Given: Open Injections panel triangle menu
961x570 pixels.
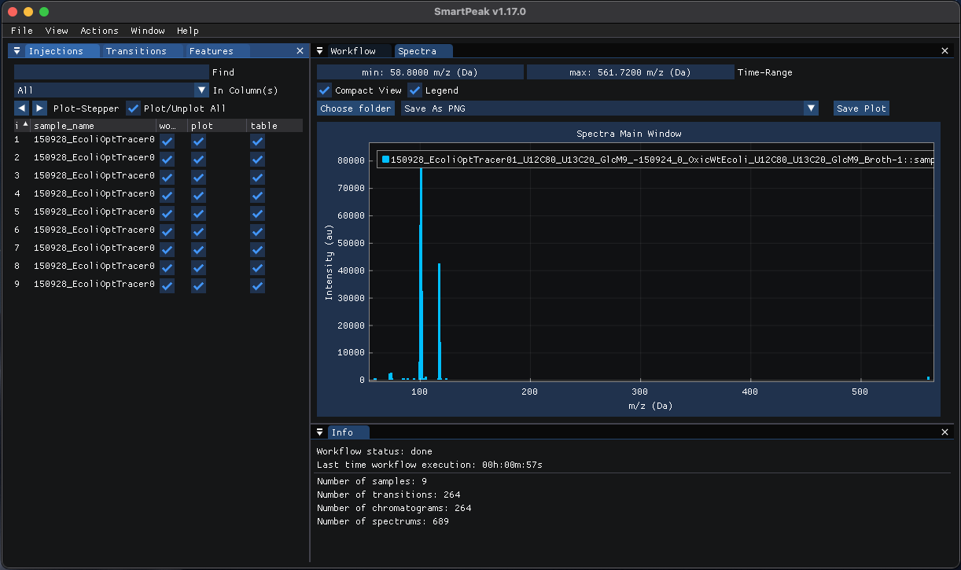Looking at the screenshot, I should tap(17, 51).
